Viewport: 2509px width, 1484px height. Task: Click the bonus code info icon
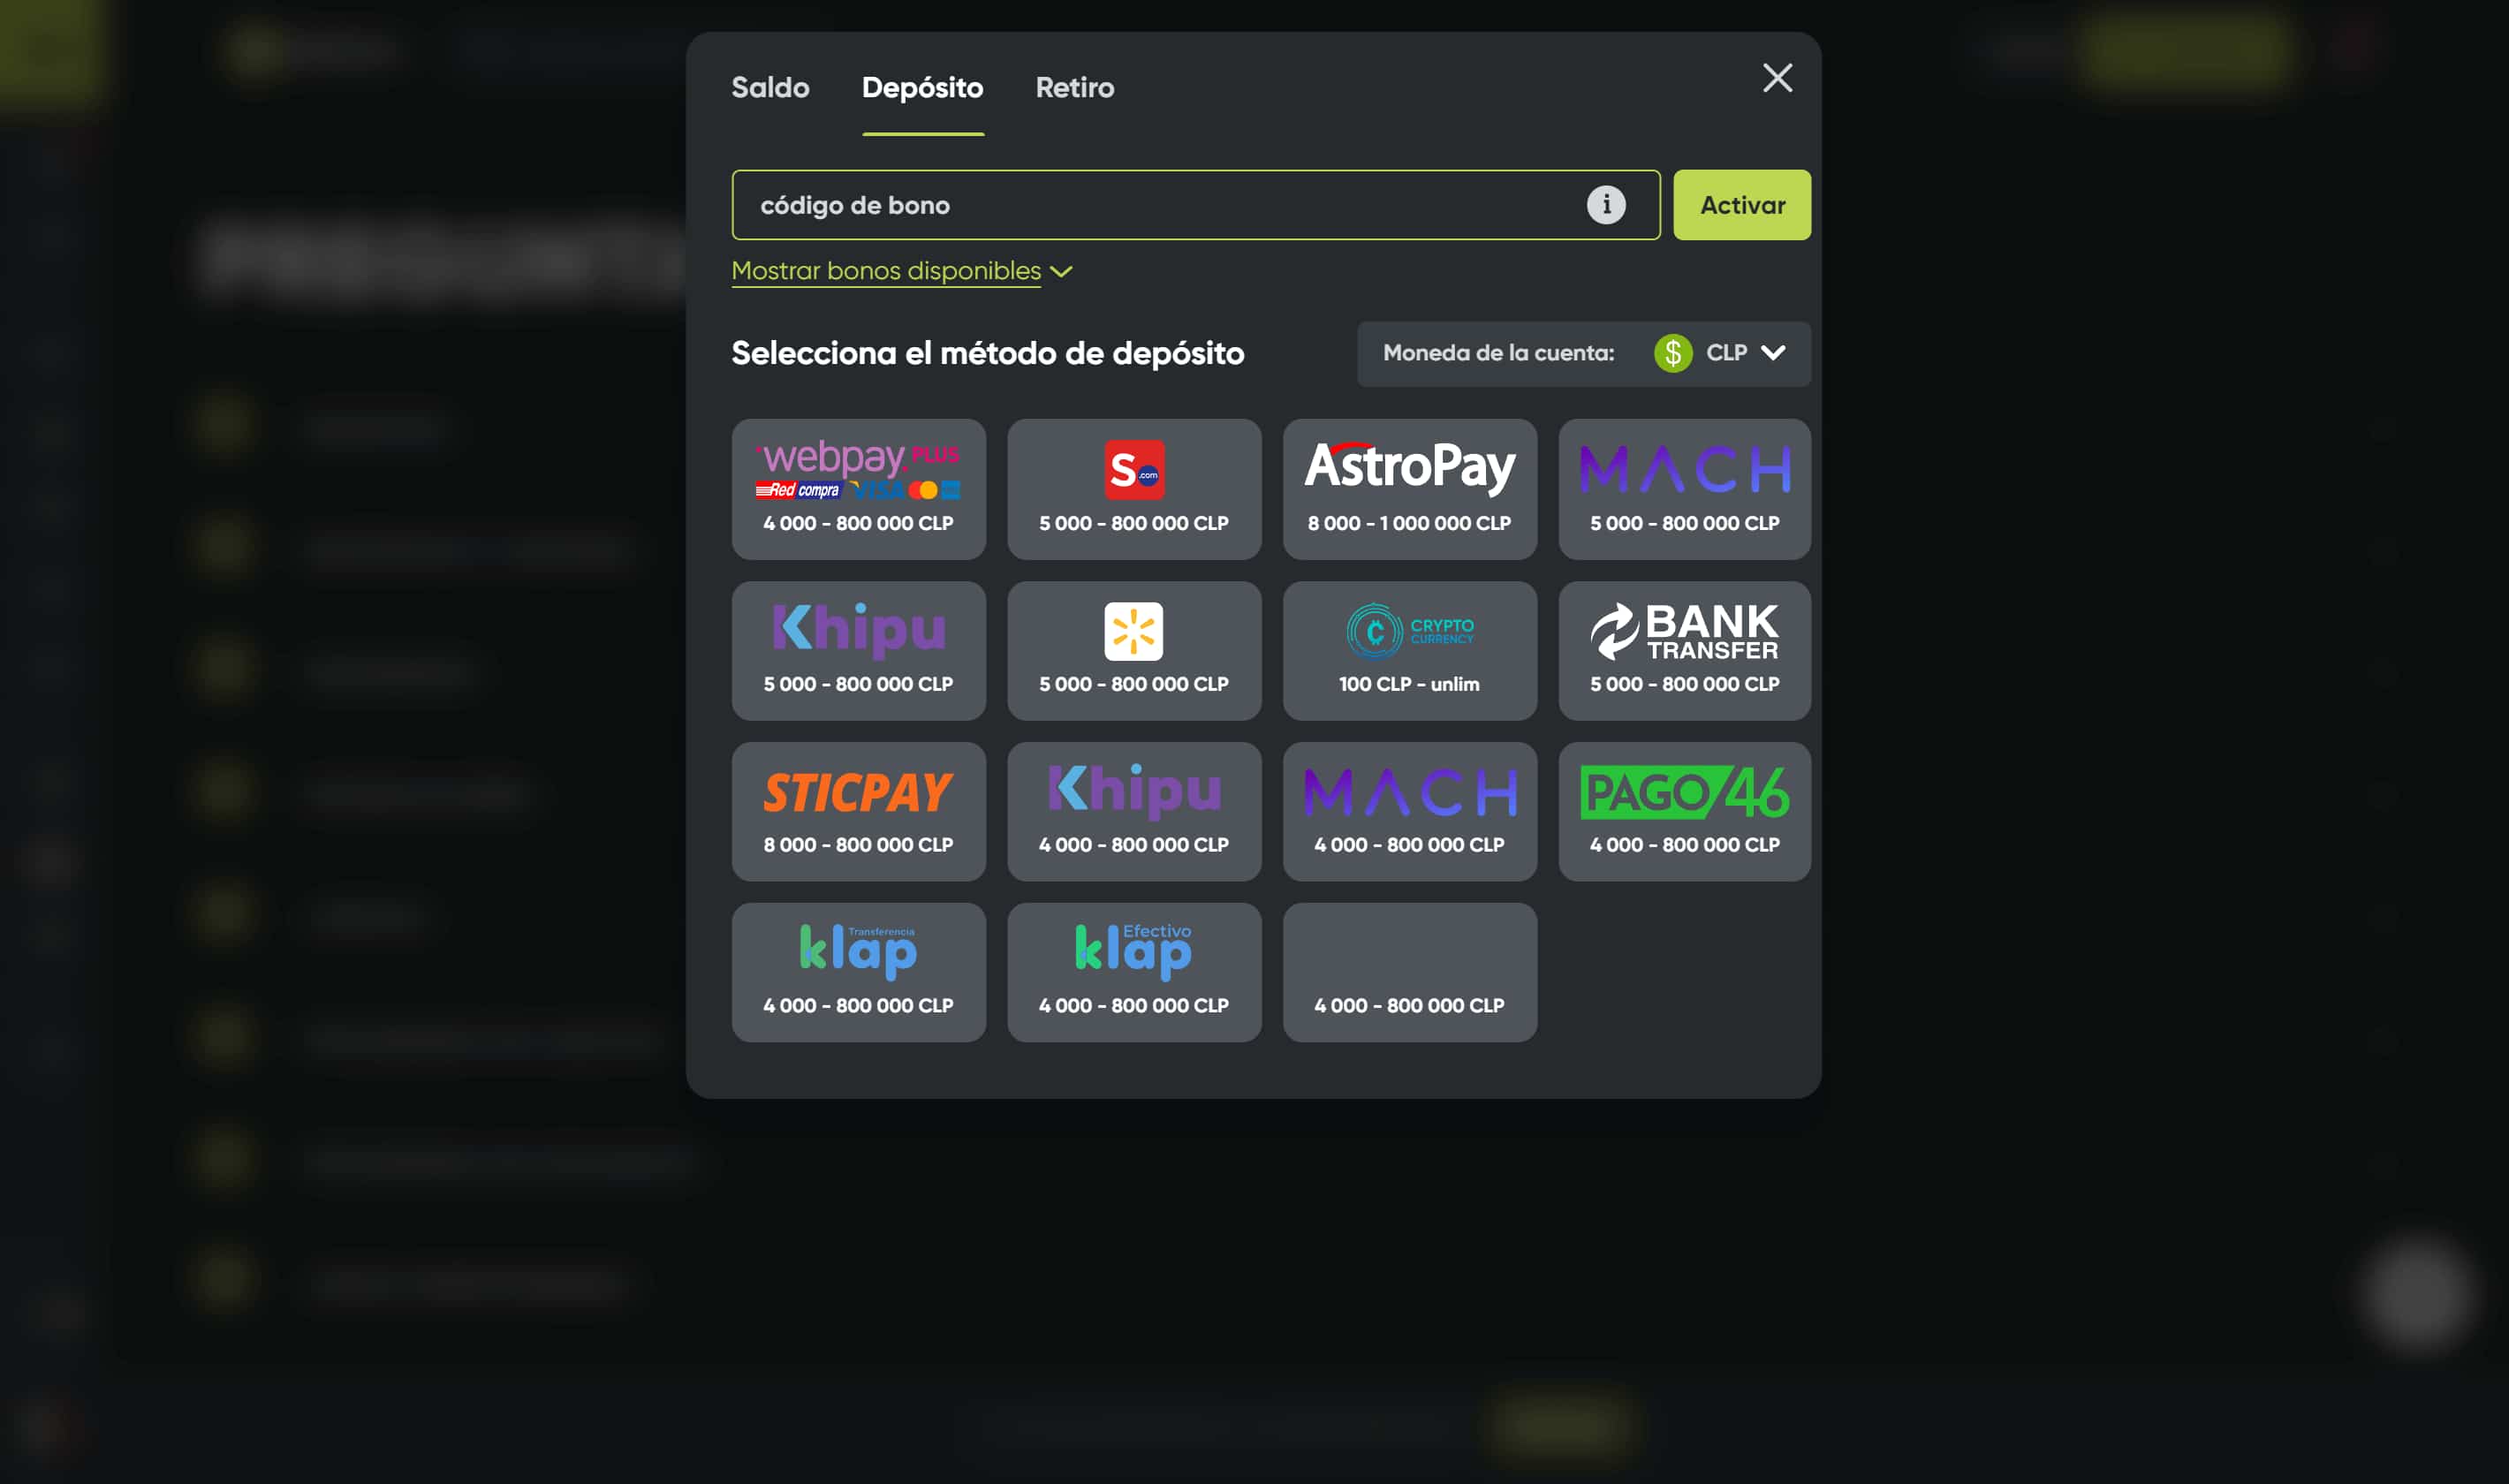tap(1606, 205)
